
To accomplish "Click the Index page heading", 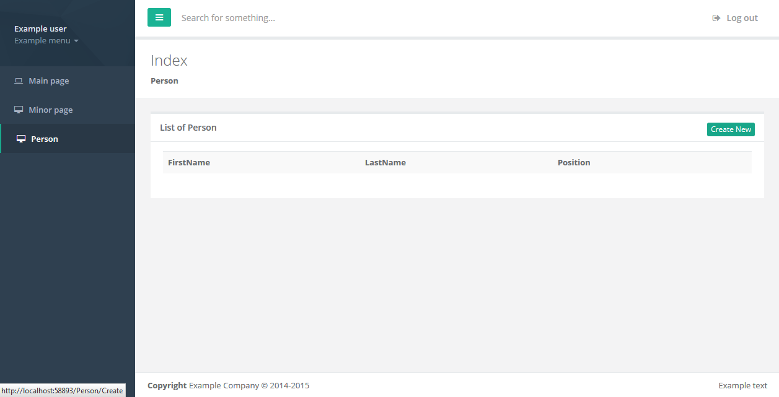I will pyautogui.click(x=169, y=61).
